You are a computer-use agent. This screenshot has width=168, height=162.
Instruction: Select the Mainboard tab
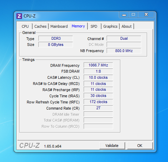[x=59, y=26]
